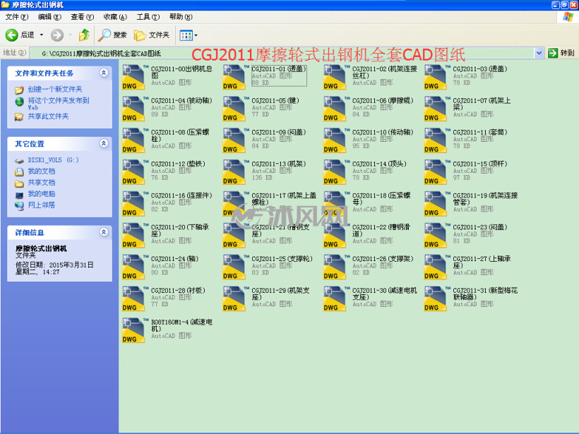Click 共享此文件夹 link

pyautogui.click(x=49, y=116)
